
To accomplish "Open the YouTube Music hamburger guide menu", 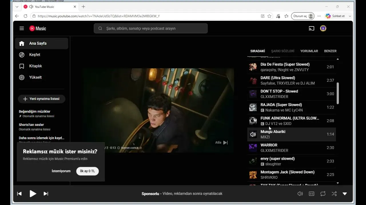I will click(22, 28).
